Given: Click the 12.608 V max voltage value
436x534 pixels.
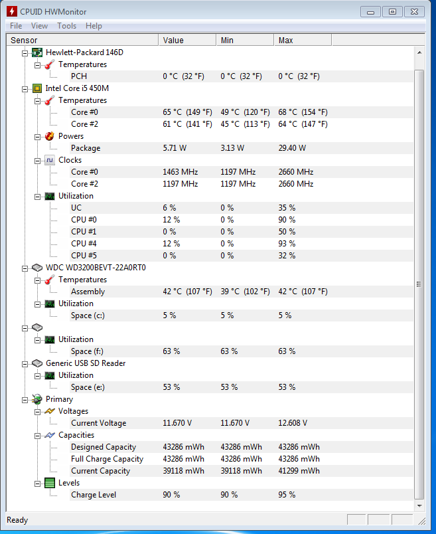Looking at the screenshot, I should coord(293,423).
